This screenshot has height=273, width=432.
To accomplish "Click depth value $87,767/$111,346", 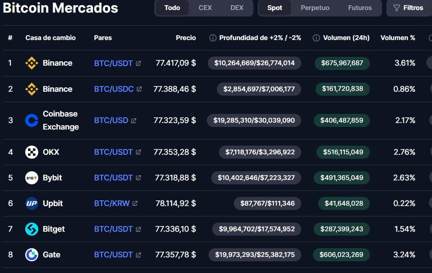I will coord(267,203).
